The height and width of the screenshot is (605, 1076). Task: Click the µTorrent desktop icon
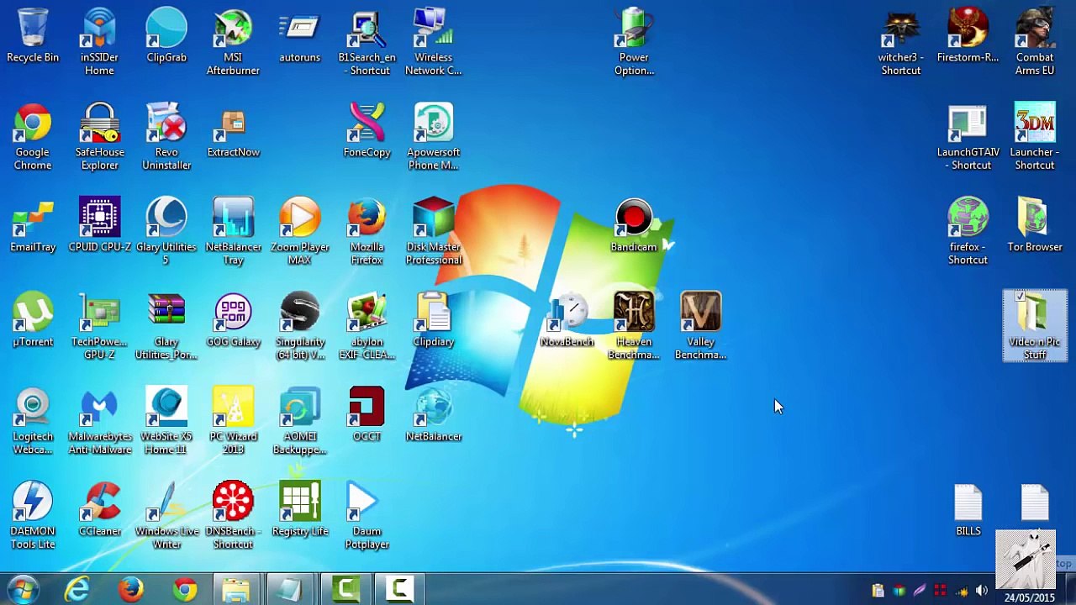click(33, 320)
